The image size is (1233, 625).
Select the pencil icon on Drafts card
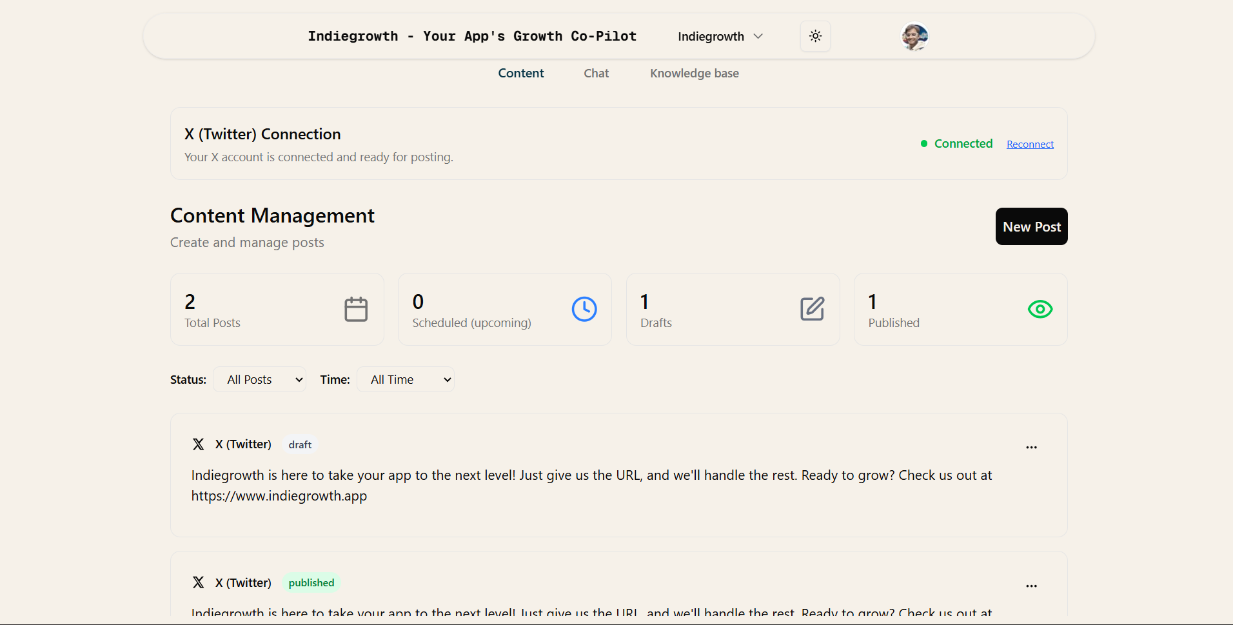click(x=812, y=308)
